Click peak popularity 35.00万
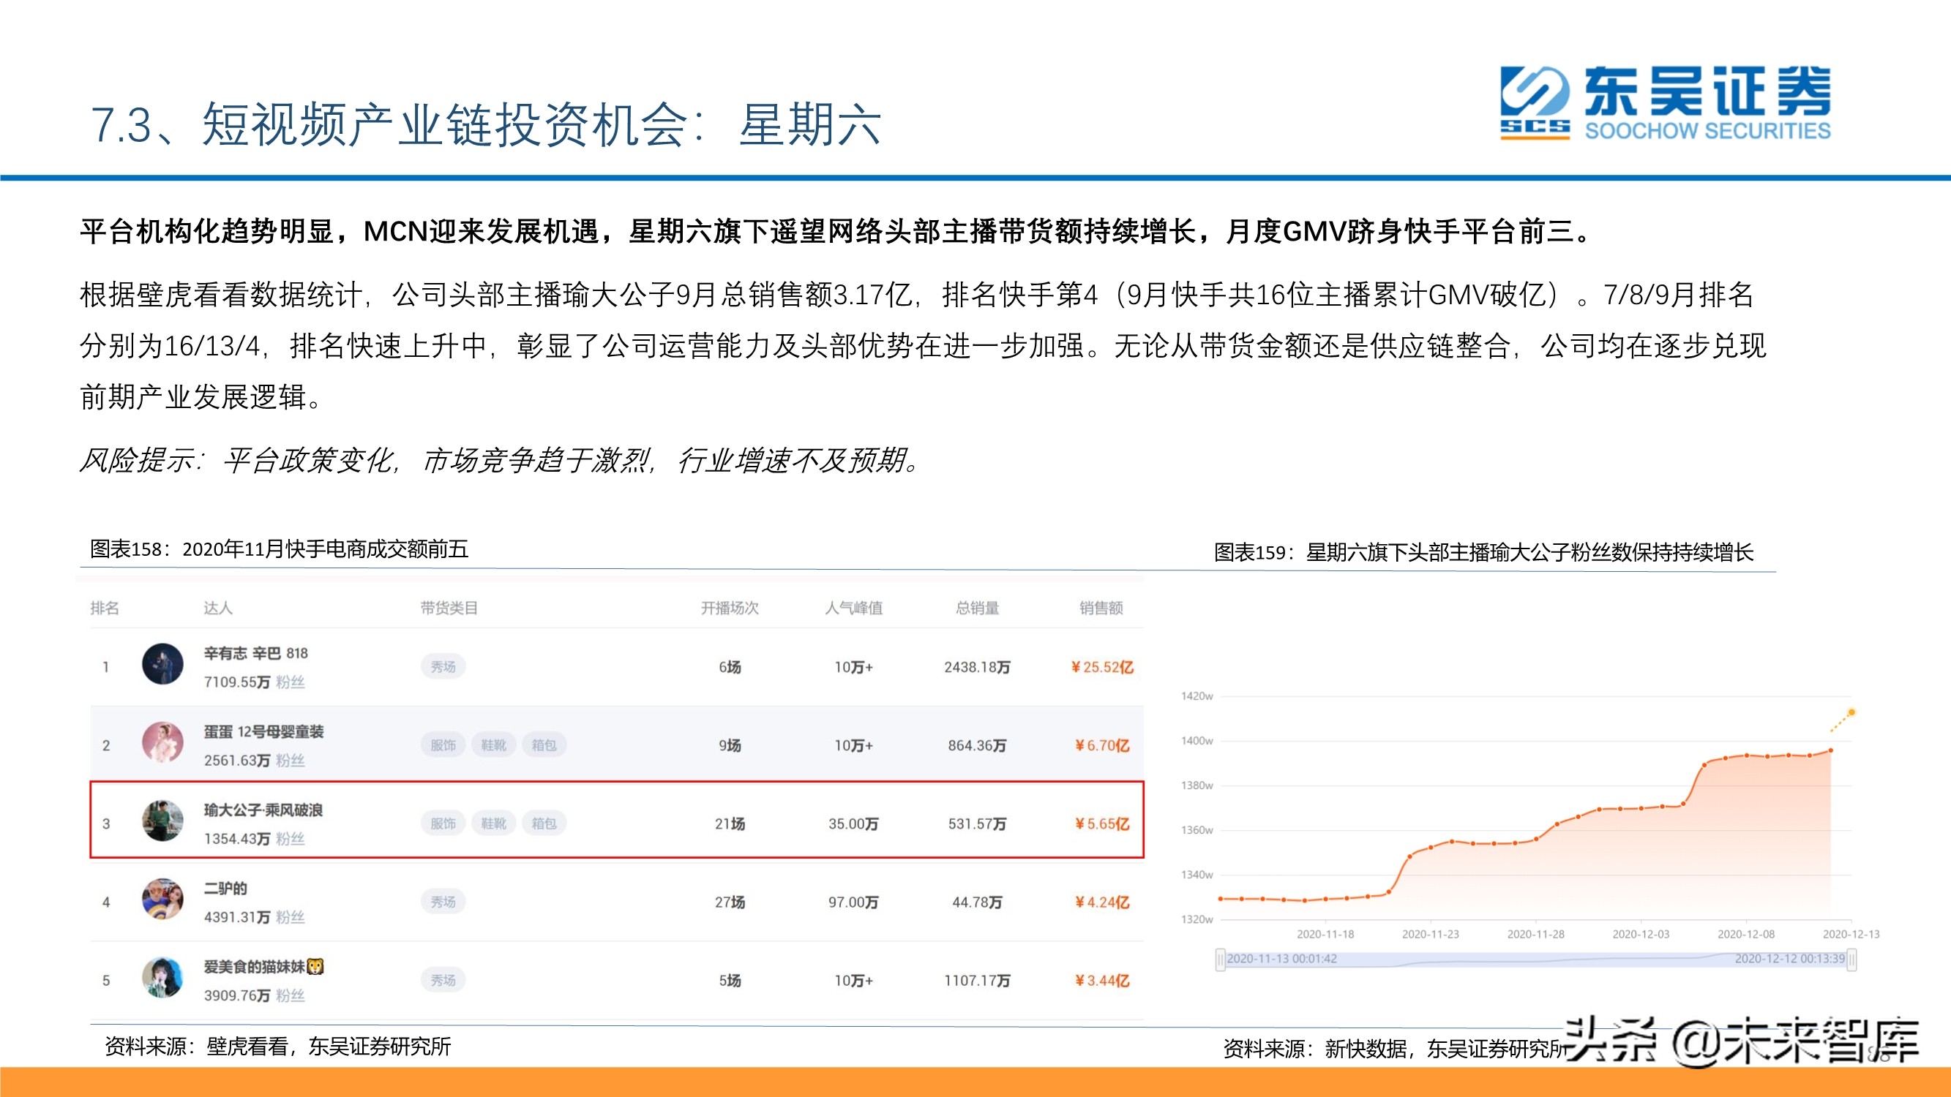1951x1097 pixels. click(853, 823)
